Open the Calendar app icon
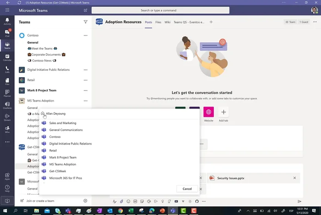 [7, 57]
